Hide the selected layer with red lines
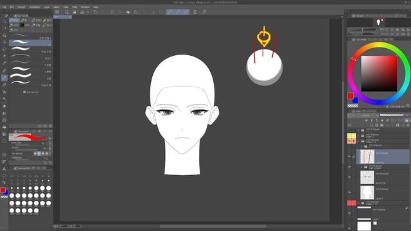Screen dimensions: 411x231 pyautogui.click(x=349, y=157)
